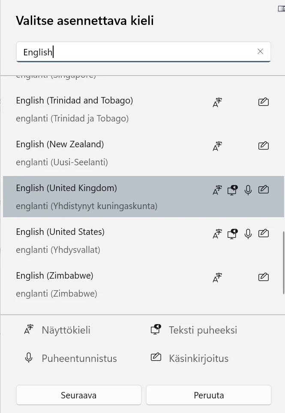Click handwriting icon in United Kingdom row

coord(264,189)
